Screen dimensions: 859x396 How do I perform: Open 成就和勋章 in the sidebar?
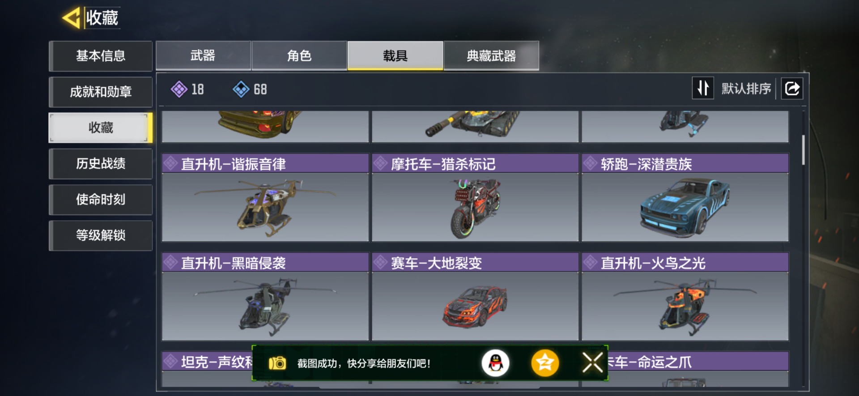pyautogui.click(x=101, y=92)
